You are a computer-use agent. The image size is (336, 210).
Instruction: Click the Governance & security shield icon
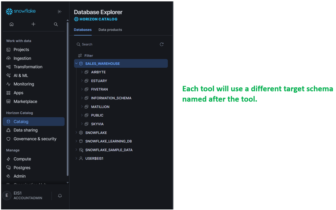click(8, 139)
